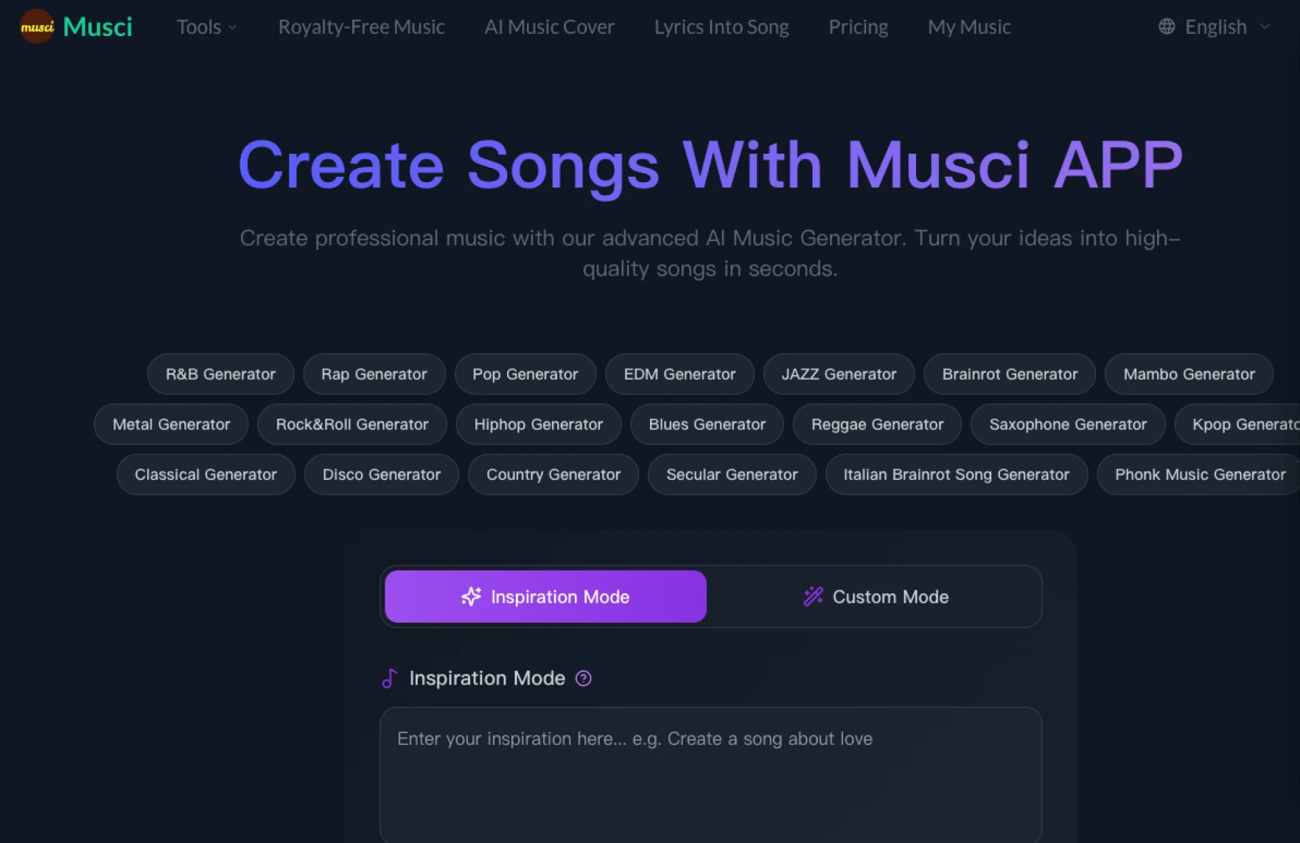Open the English language dropdown
1300x843 pixels.
click(1215, 27)
